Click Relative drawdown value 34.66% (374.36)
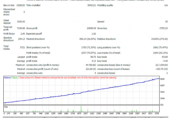 point(160,39)
